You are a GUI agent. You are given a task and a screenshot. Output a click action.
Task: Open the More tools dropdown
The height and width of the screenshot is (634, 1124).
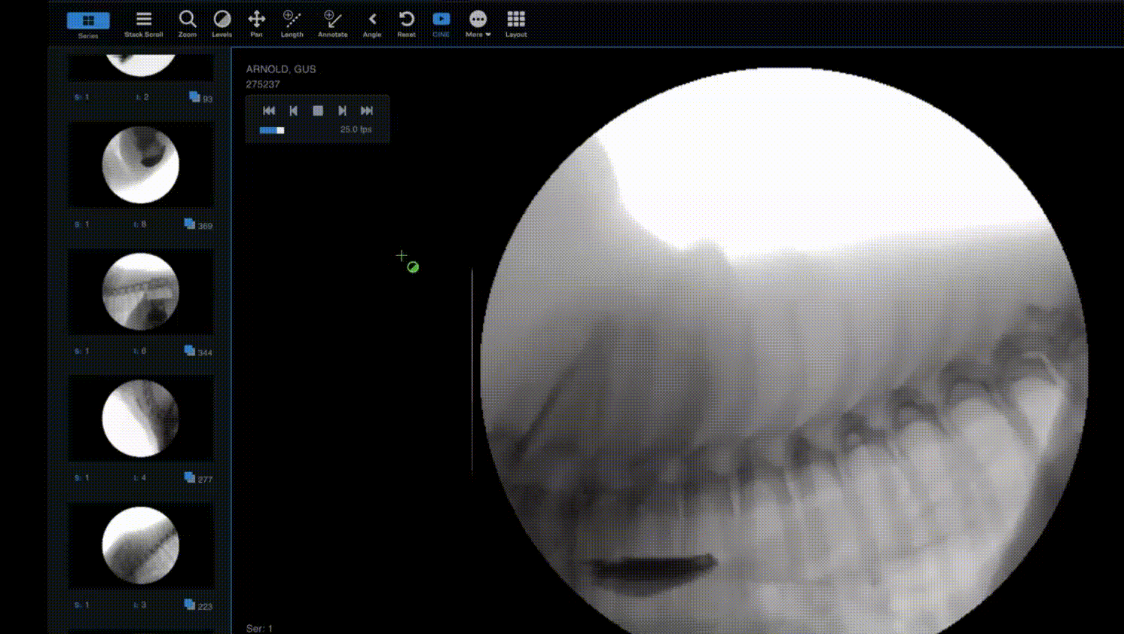pos(478,24)
